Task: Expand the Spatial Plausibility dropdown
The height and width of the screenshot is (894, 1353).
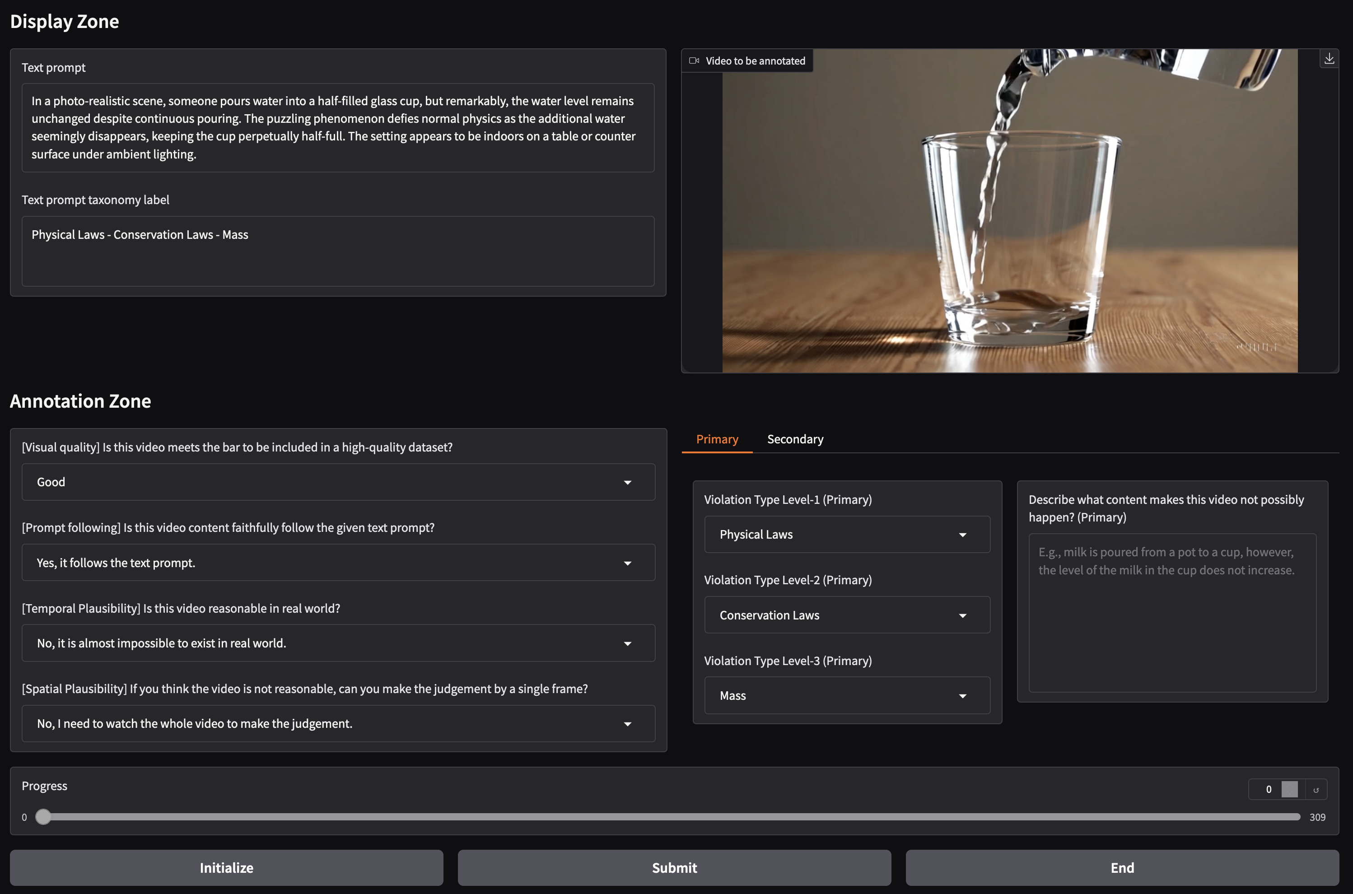Action: pos(627,723)
